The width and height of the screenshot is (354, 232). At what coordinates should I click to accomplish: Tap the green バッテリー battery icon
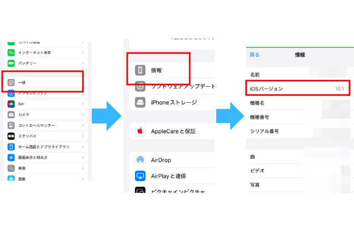click(x=11, y=64)
